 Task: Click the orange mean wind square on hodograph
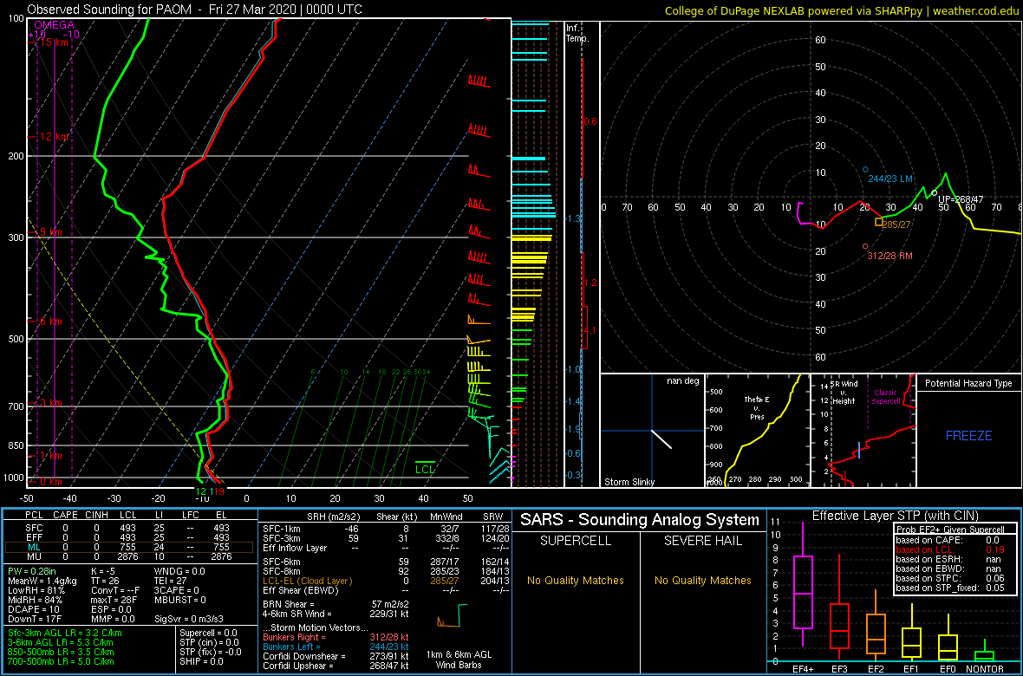(x=879, y=222)
